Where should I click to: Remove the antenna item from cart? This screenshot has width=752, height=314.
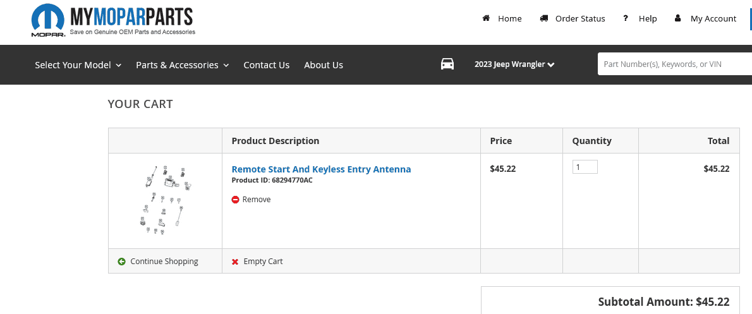(x=256, y=200)
